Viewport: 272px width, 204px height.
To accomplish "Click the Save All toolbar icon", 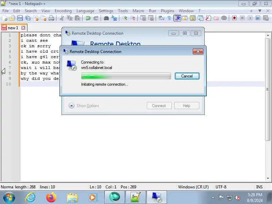I will pos(28,18).
